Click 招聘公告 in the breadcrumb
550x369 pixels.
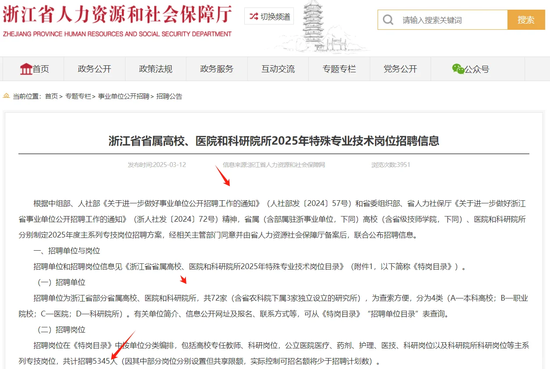coord(170,96)
